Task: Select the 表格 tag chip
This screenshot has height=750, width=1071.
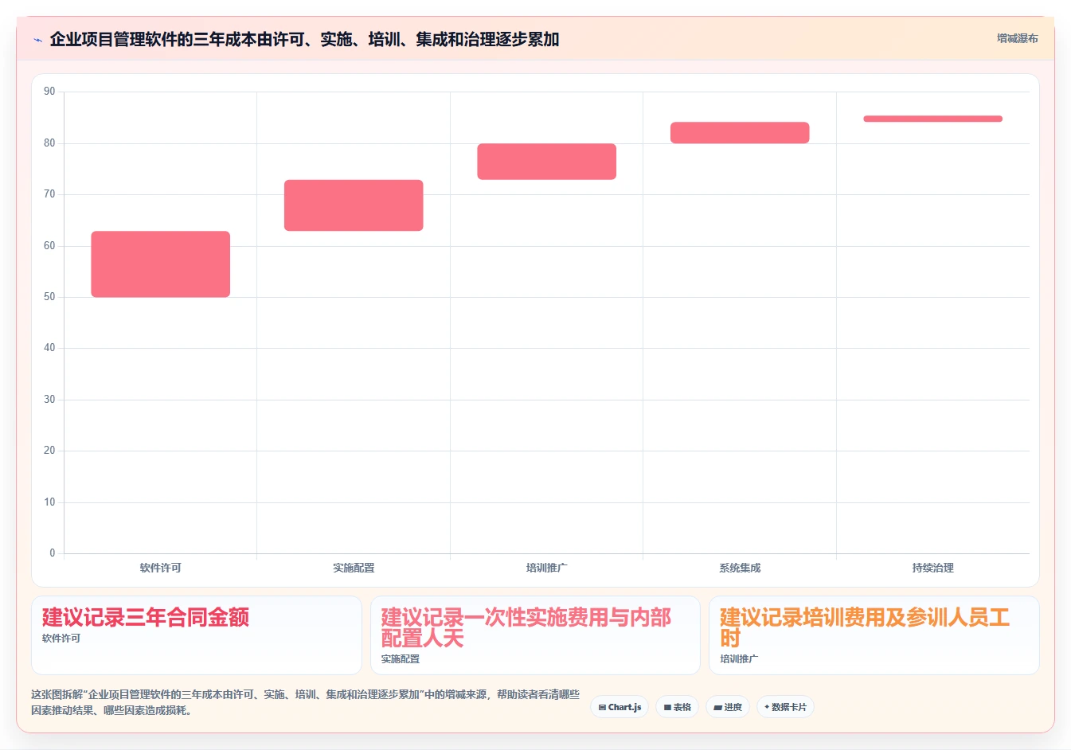Action: click(x=677, y=707)
